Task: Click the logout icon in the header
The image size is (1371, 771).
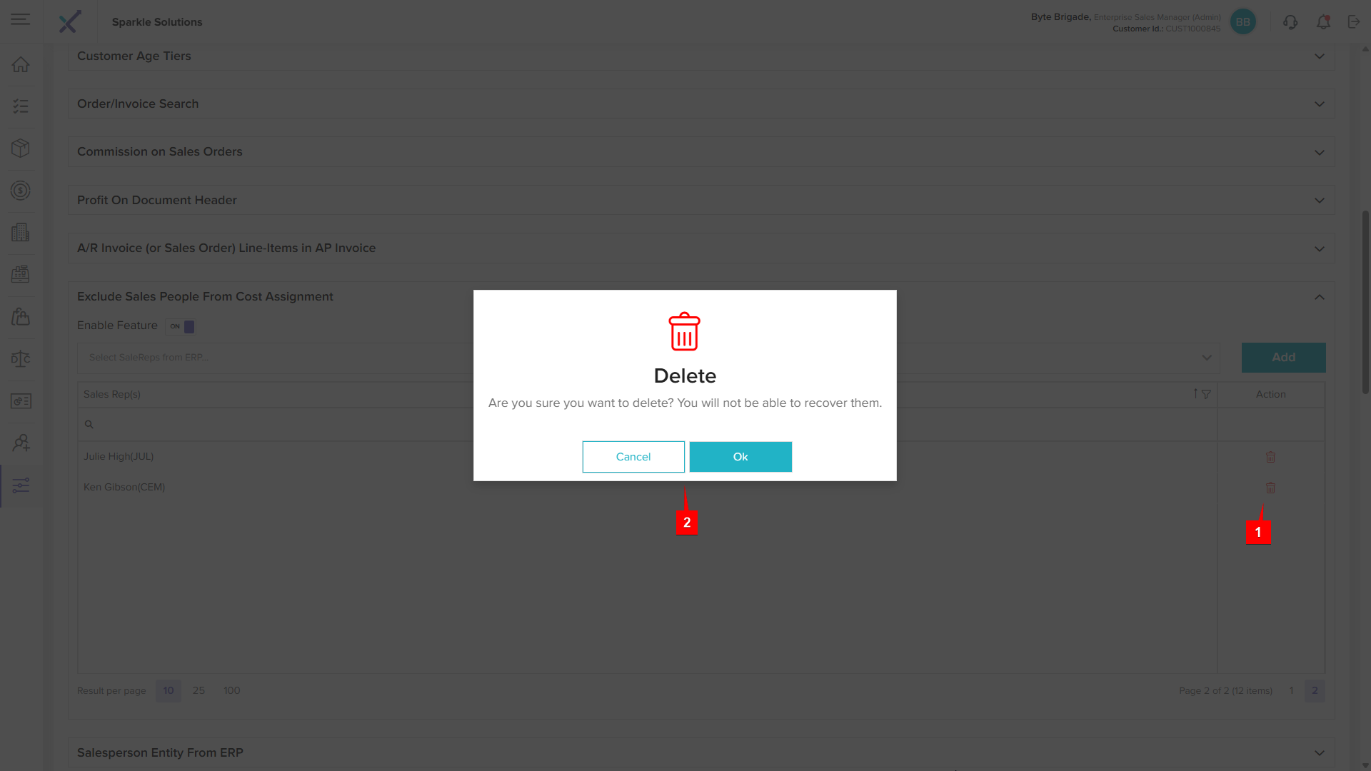Action: tap(1354, 22)
